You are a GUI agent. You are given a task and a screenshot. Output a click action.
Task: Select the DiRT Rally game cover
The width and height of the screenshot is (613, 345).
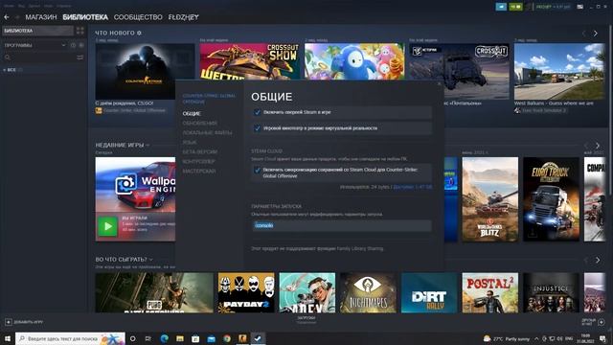429,292
